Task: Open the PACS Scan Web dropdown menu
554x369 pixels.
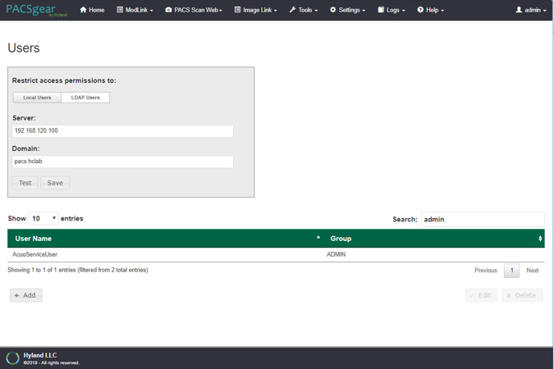Action: 194,10
